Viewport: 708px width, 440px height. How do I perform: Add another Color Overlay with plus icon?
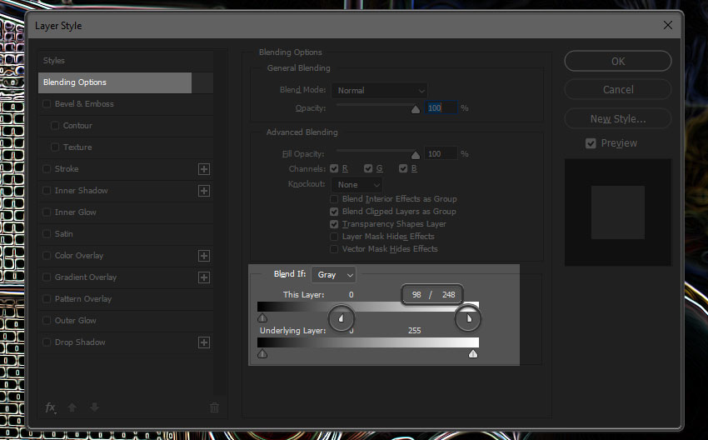(204, 256)
